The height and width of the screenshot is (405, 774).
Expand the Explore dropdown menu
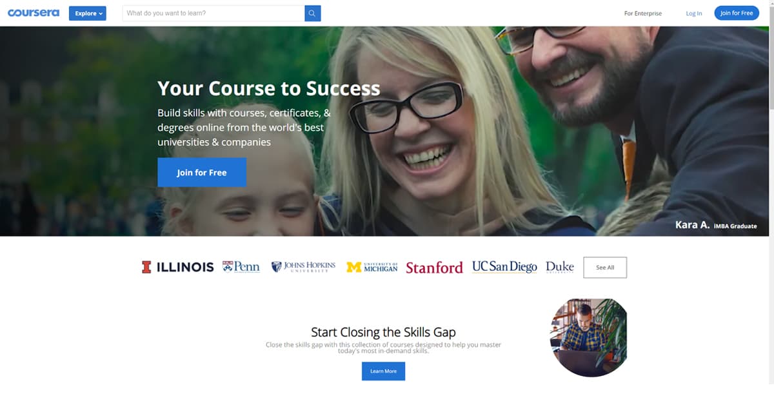tap(88, 13)
